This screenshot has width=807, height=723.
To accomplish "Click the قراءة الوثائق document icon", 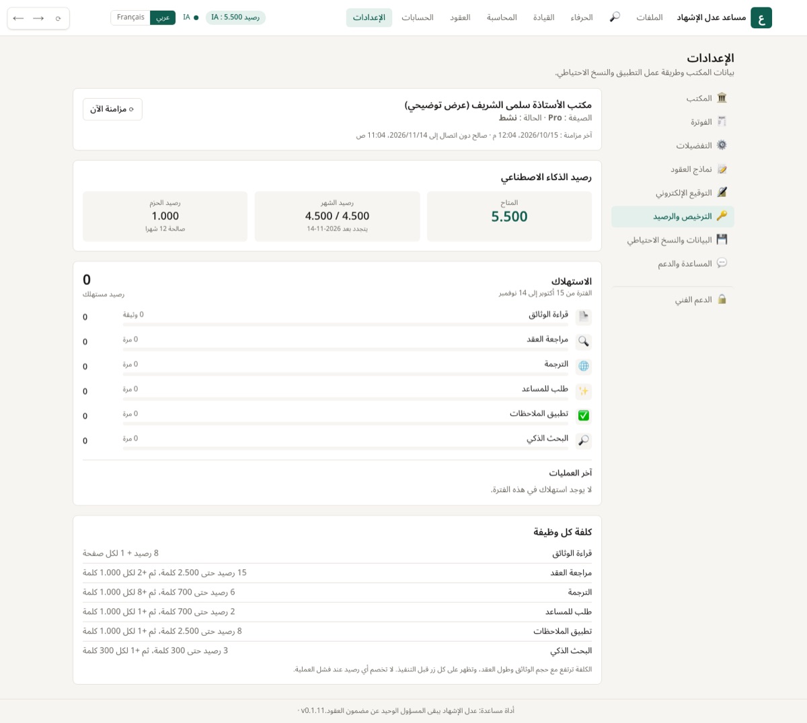I will pyautogui.click(x=584, y=316).
